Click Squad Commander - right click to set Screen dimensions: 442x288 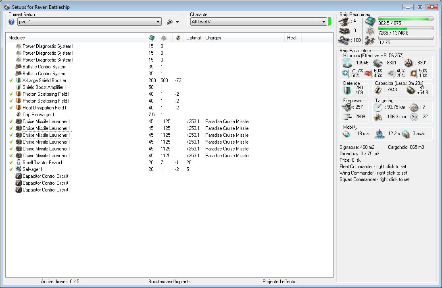[x=374, y=179]
